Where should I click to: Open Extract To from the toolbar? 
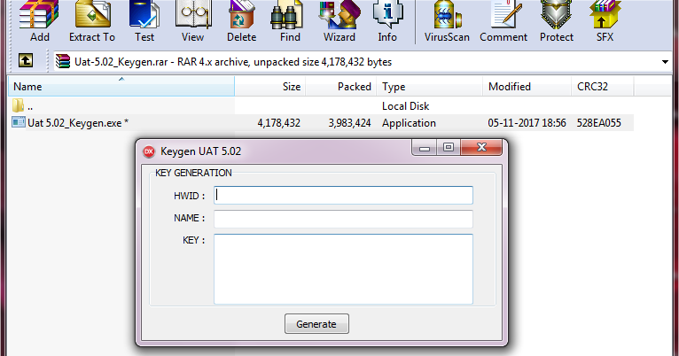click(x=92, y=20)
